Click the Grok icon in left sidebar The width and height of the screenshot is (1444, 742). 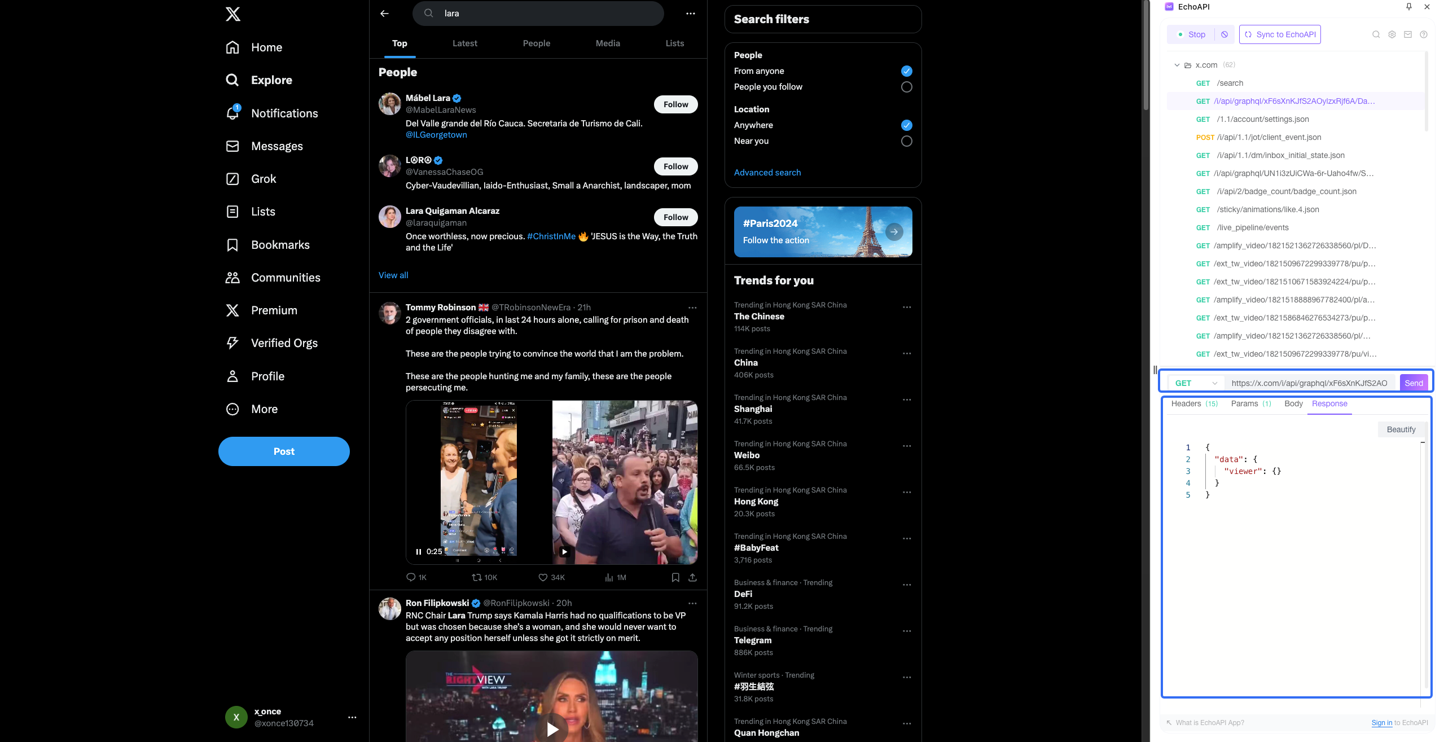click(x=233, y=179)
